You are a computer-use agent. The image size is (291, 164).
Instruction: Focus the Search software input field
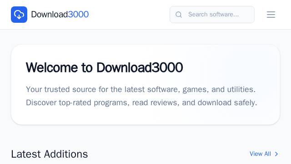tap(212, 15)
